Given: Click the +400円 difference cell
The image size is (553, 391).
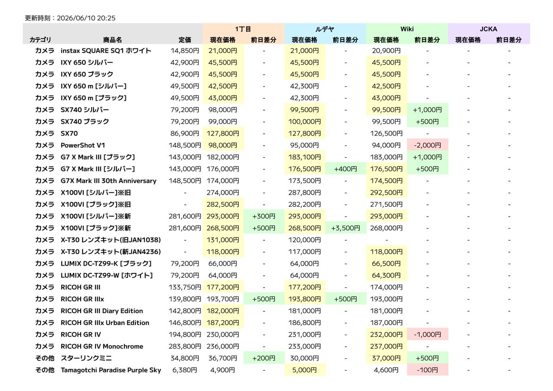Looking at the screenshot, I should coord(346,169).
